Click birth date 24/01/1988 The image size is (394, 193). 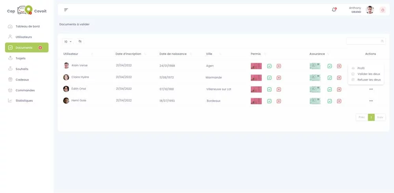[167, 66]
